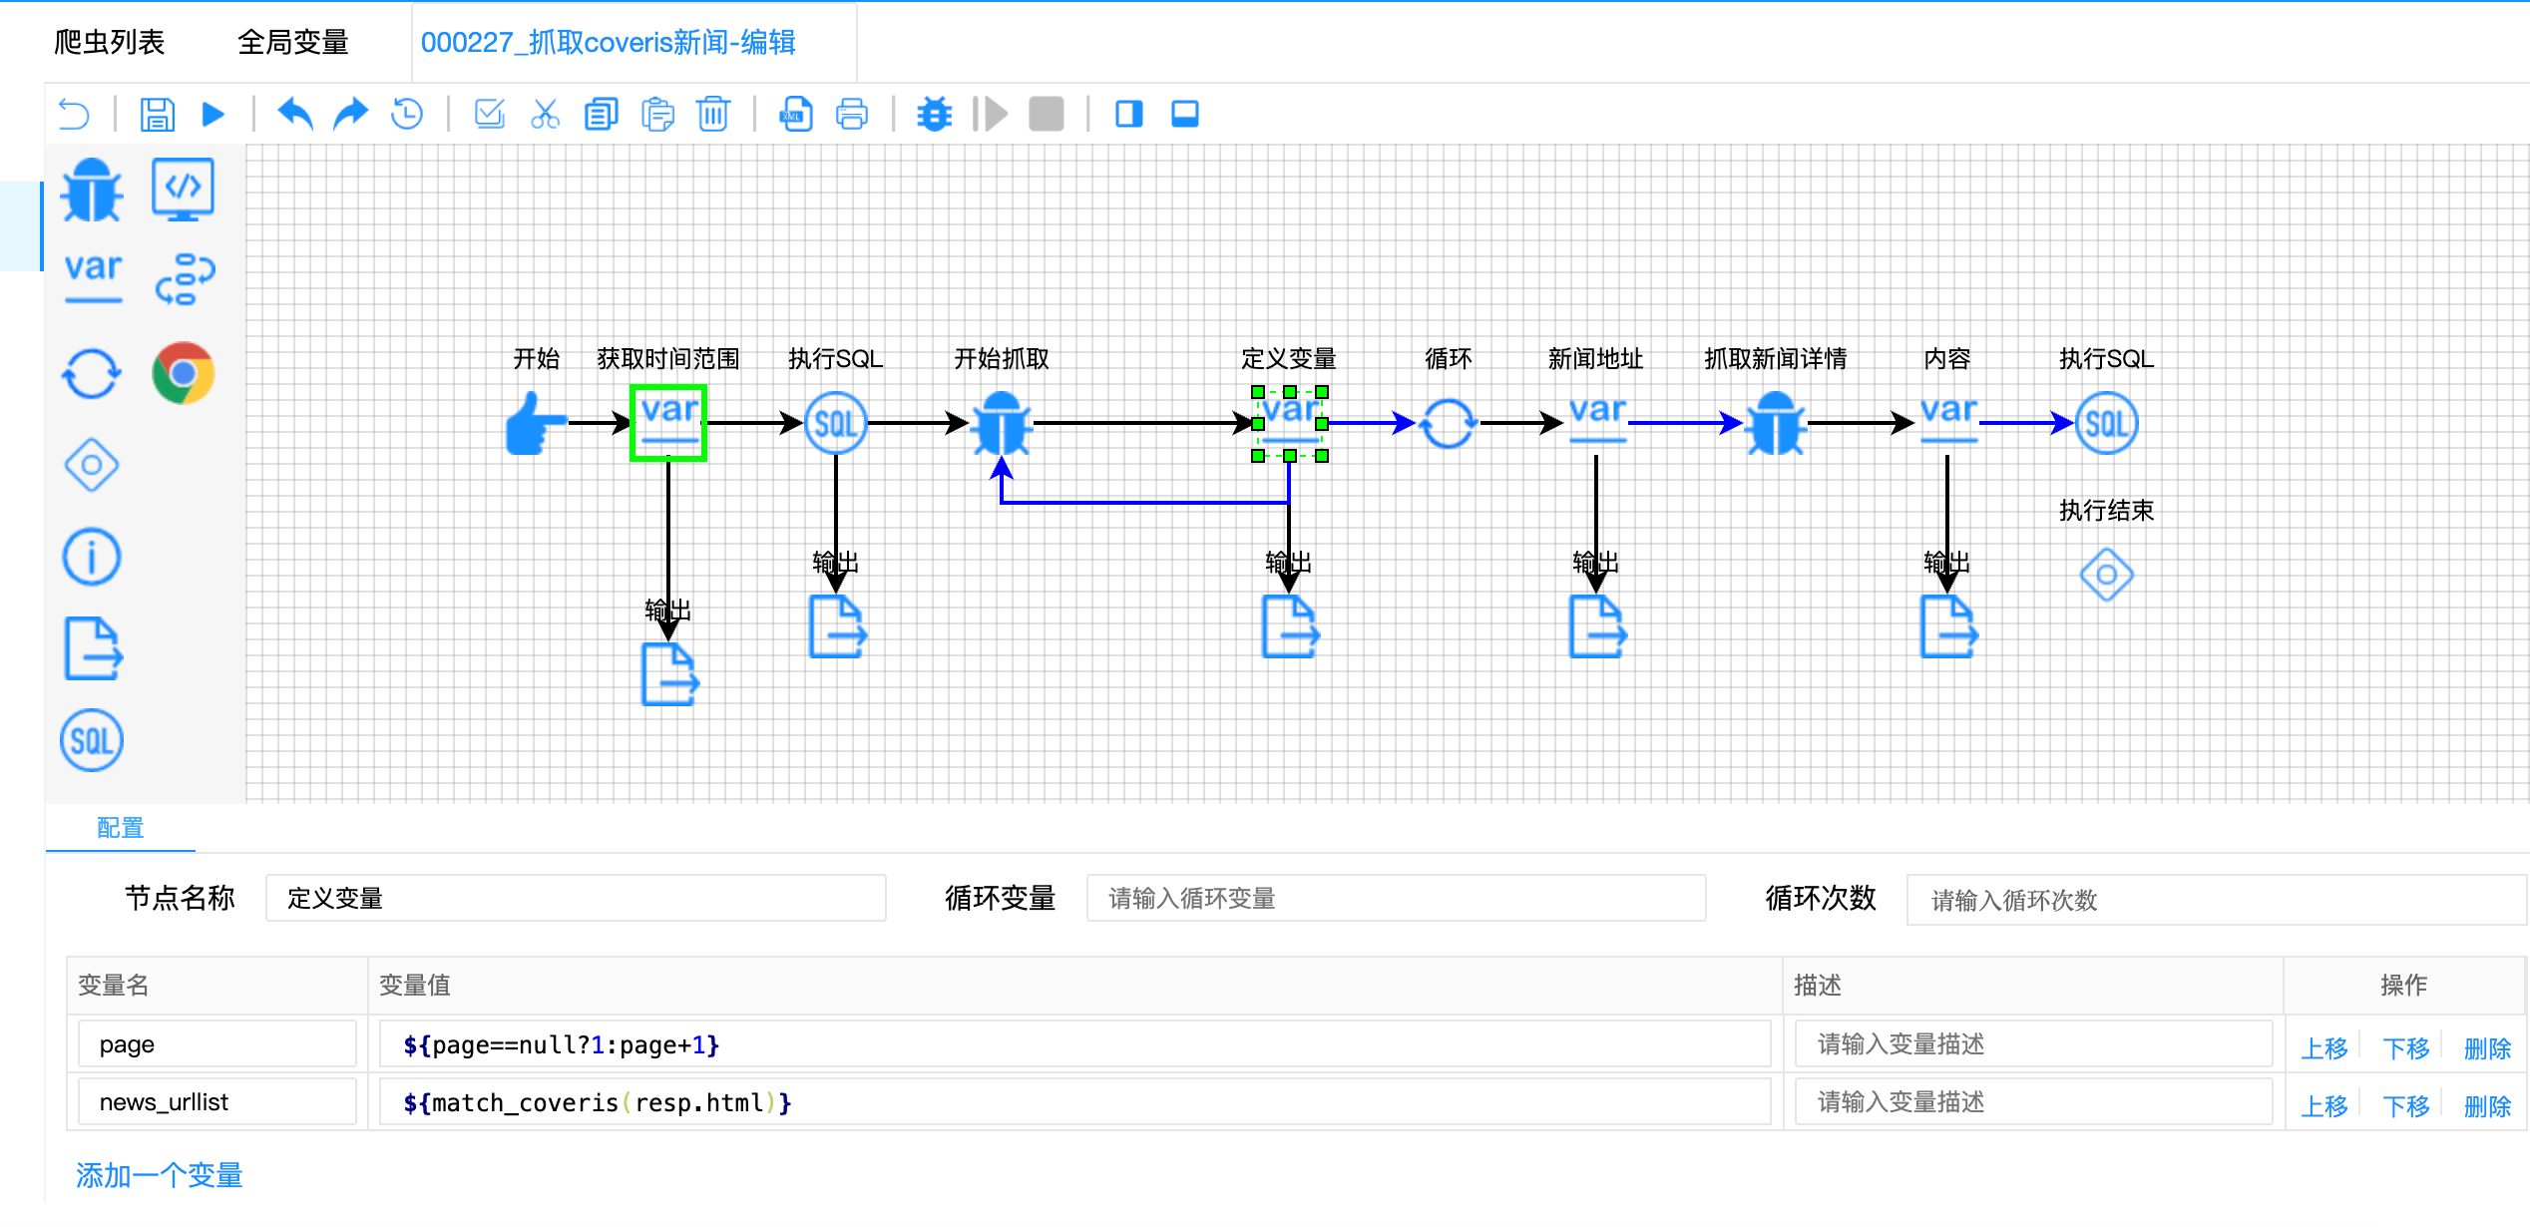Image resolution: width=2530 pixels, height=1227 pixels.
Task: Select the SQL node in left palette
Action: point(92,741)
